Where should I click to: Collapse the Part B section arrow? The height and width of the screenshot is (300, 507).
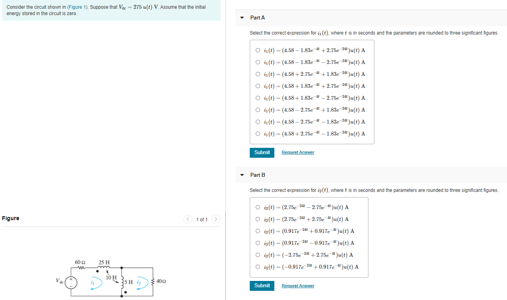coord(242,175)
